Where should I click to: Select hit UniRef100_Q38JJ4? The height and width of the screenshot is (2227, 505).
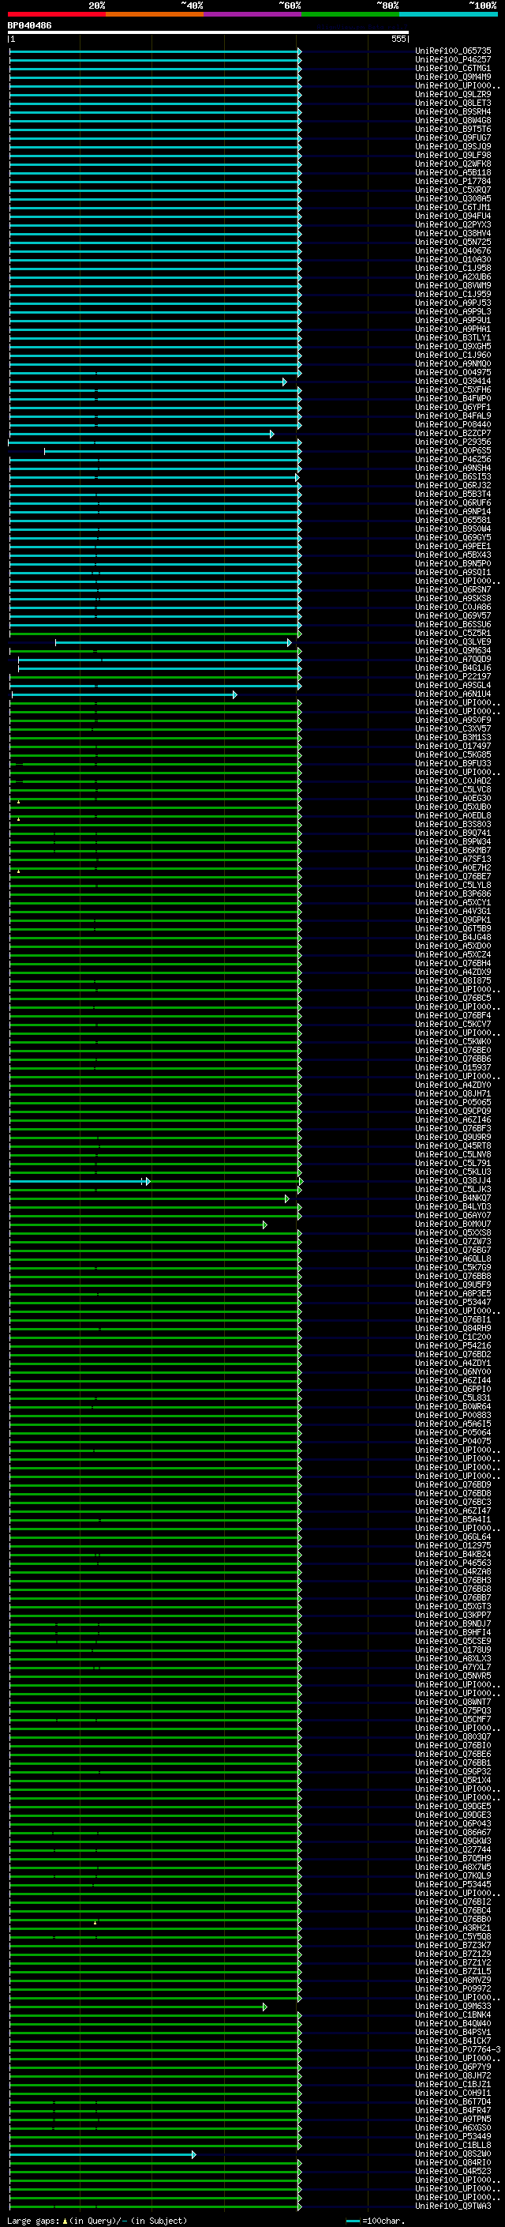453,1181
